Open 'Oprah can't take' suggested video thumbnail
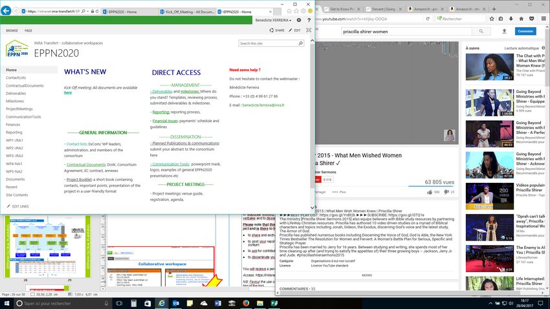 (490, 228)
